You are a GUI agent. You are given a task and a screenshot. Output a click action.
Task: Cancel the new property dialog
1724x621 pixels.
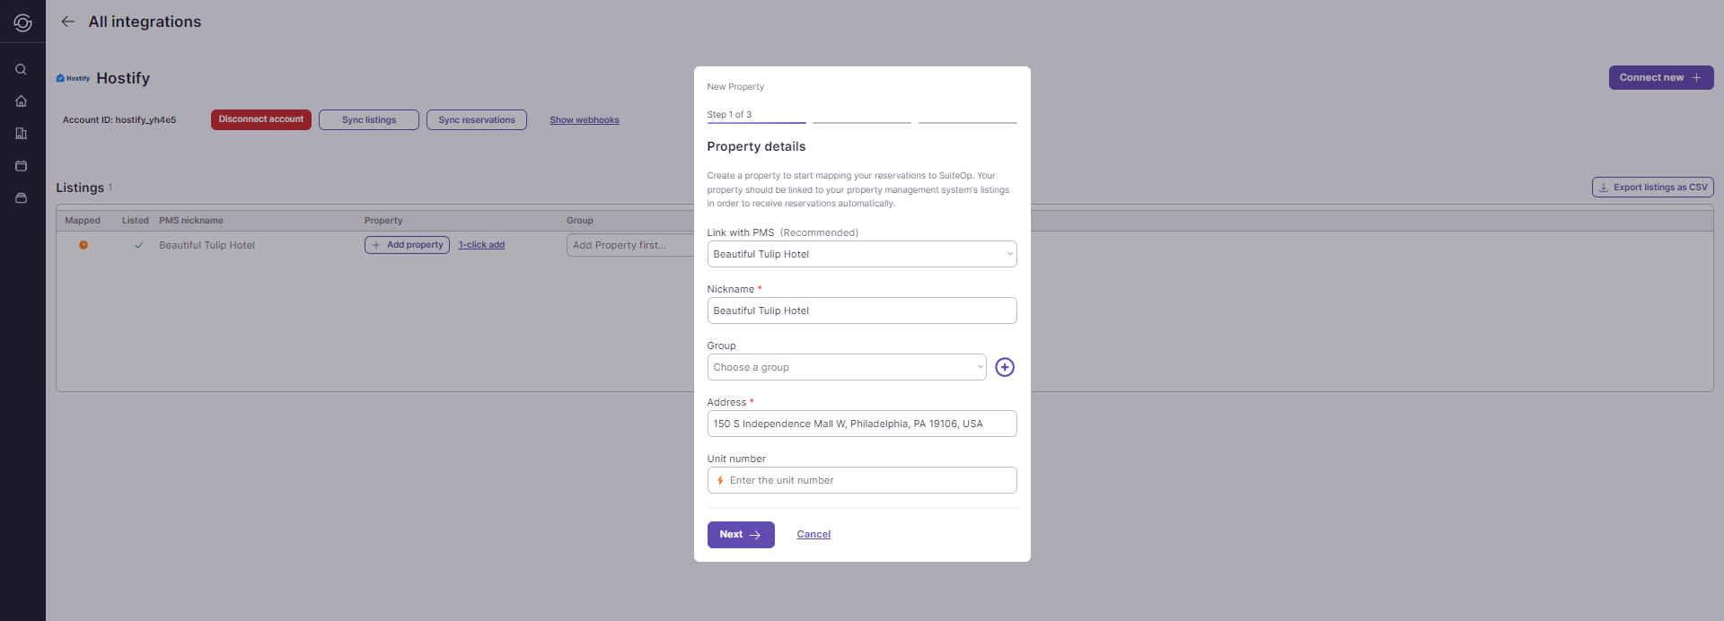[x=814, y=535]
